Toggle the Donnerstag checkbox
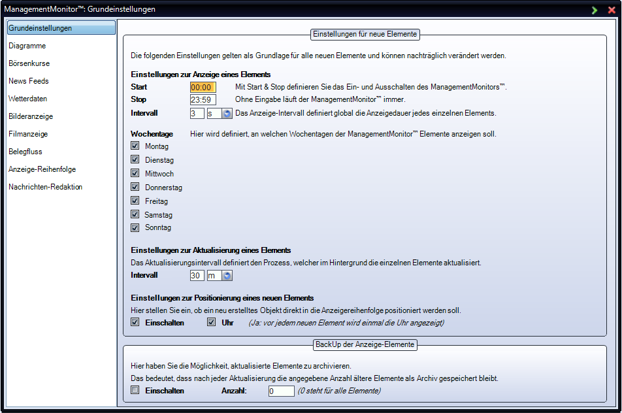 click(135, 187)
